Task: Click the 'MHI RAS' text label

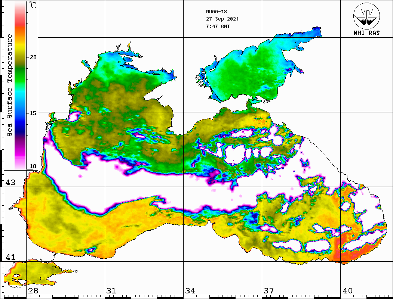Action: (366, 33)
